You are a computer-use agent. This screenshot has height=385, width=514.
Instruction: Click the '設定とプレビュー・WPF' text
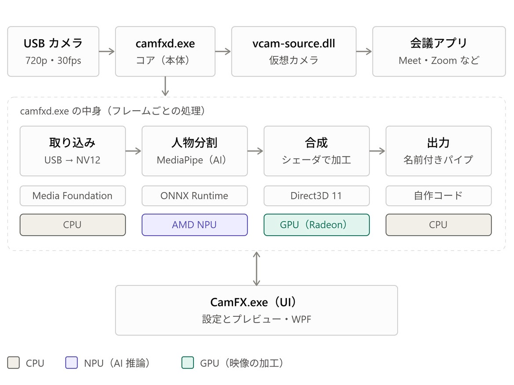[x=257, y=319]
